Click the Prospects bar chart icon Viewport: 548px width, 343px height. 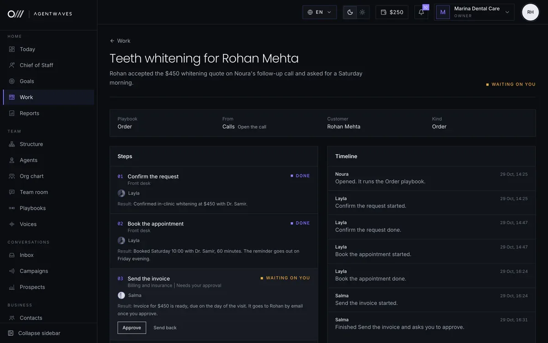coord(12,287)
